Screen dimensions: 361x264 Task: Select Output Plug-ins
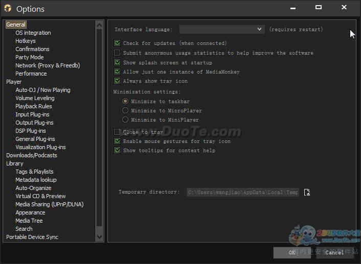pos(34,123)
